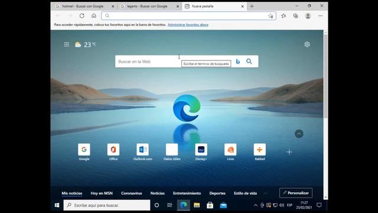
Task: Open the Outlook.com quick link tile
Action: pyautogui.click(x=143, y=152)
